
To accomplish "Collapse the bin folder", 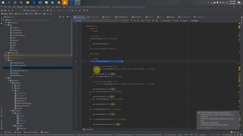I will (6, 25).
